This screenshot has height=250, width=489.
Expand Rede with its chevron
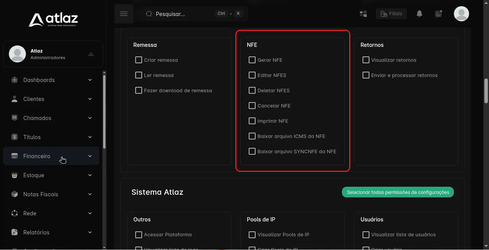click(90, 213)
